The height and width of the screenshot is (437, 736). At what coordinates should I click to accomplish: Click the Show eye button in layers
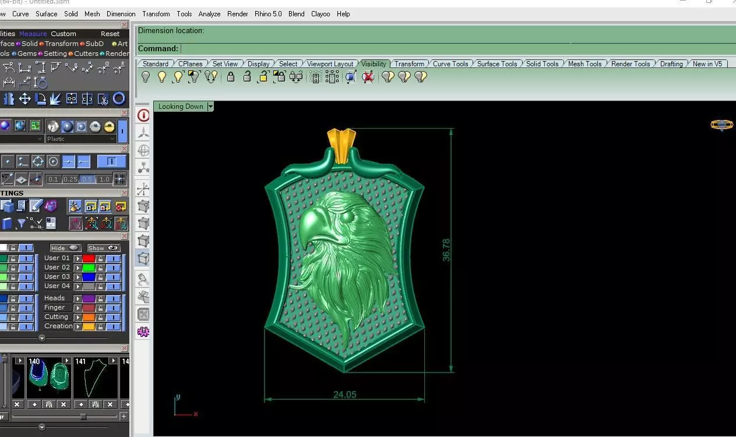coord(103,248)
